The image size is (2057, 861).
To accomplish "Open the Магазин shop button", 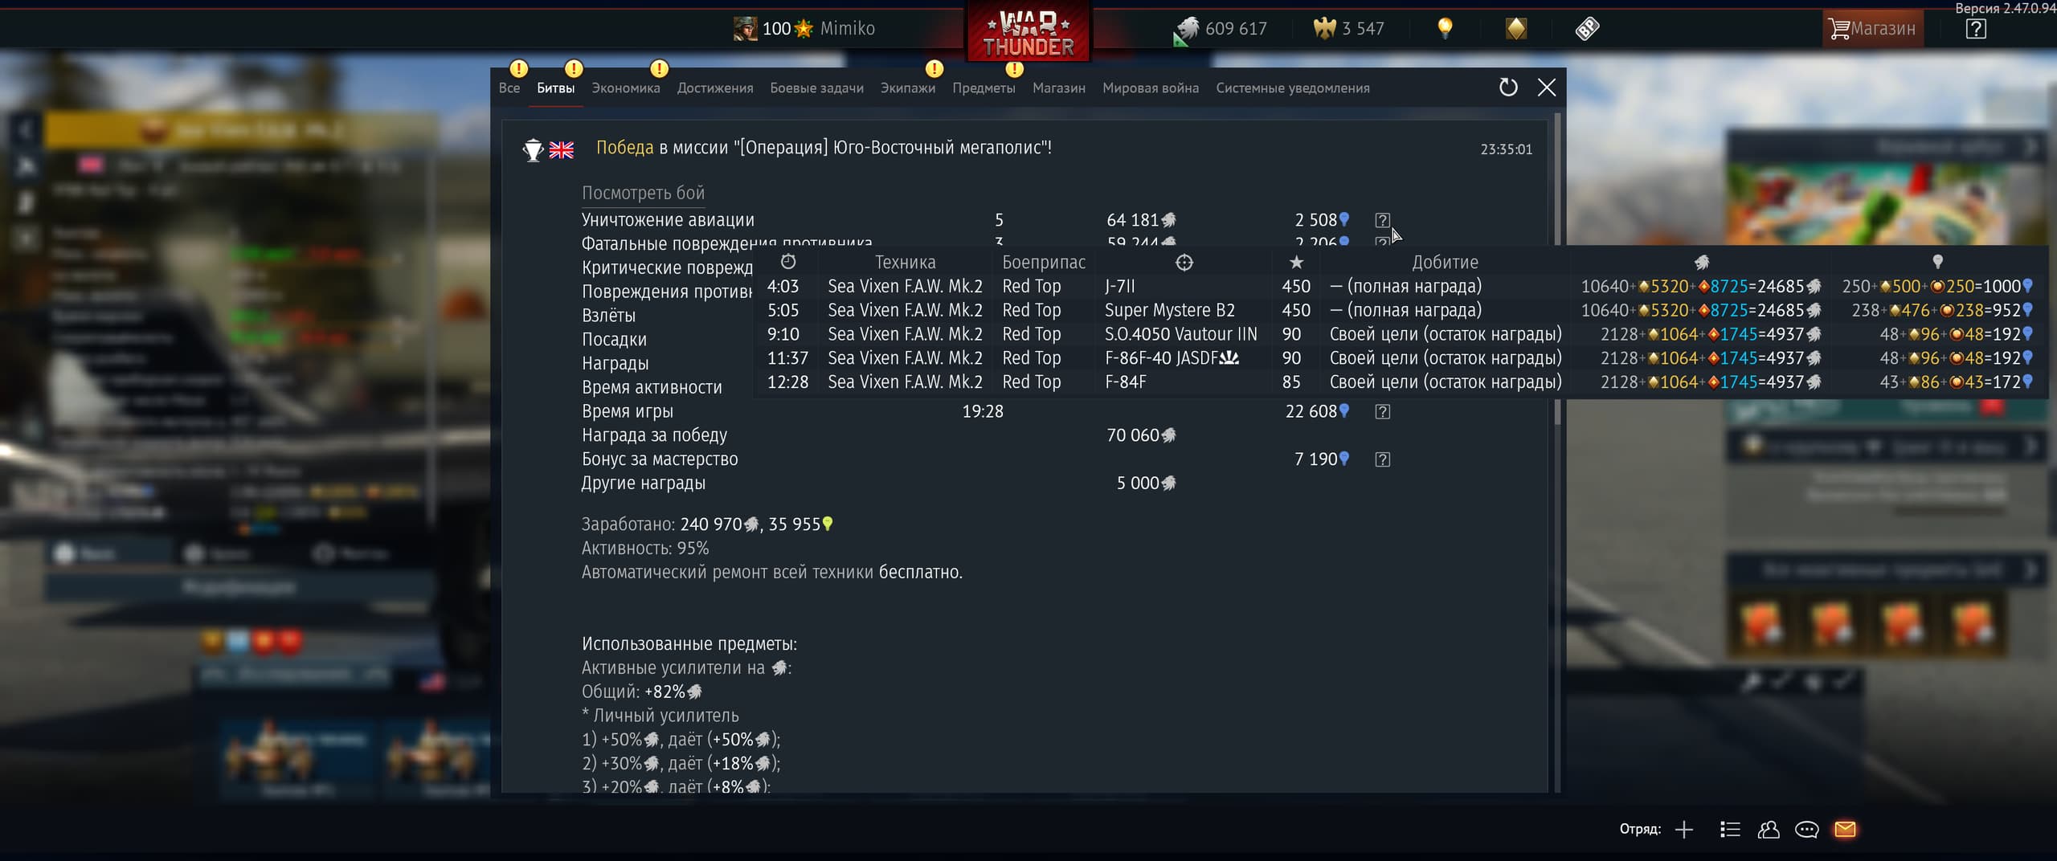I will pyautogui.click(x=1872, y=29).
